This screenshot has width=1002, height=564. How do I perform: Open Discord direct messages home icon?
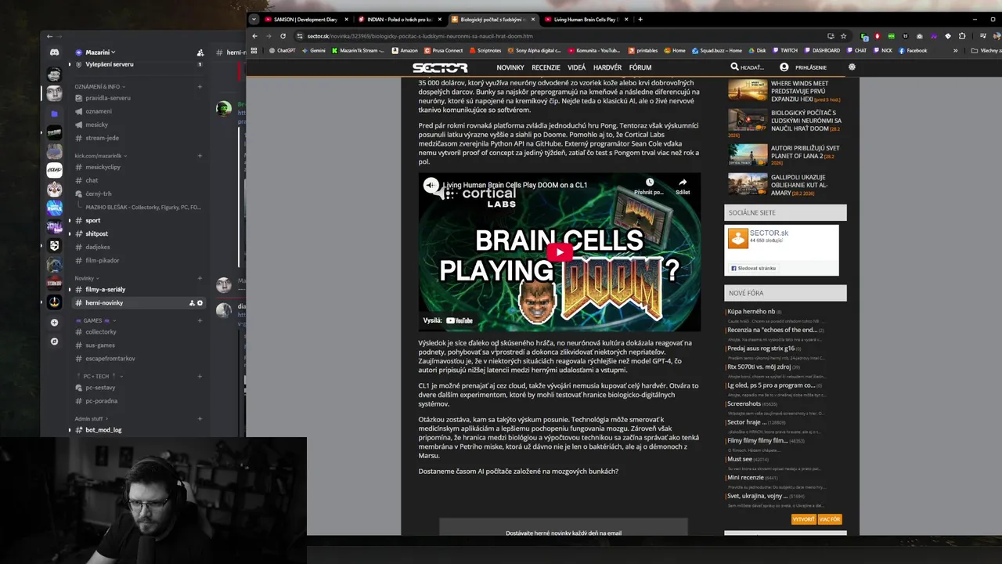pos(54,52)
